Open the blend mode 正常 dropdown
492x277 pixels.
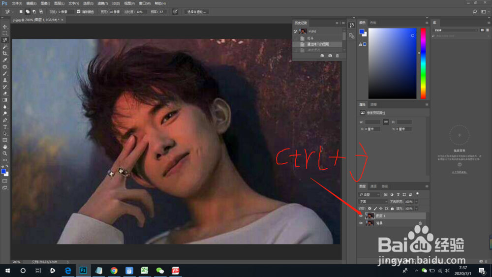373,201
